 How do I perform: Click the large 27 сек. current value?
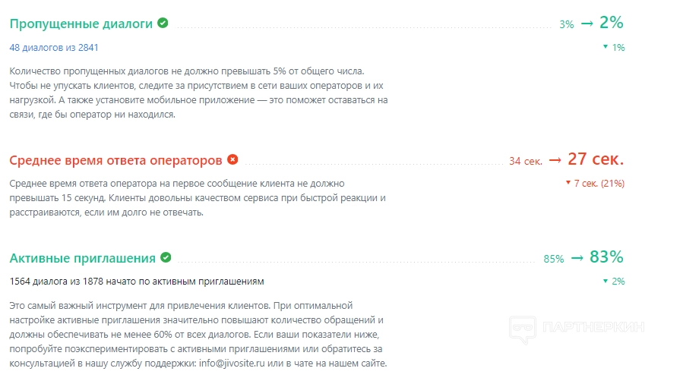[596, 159]
